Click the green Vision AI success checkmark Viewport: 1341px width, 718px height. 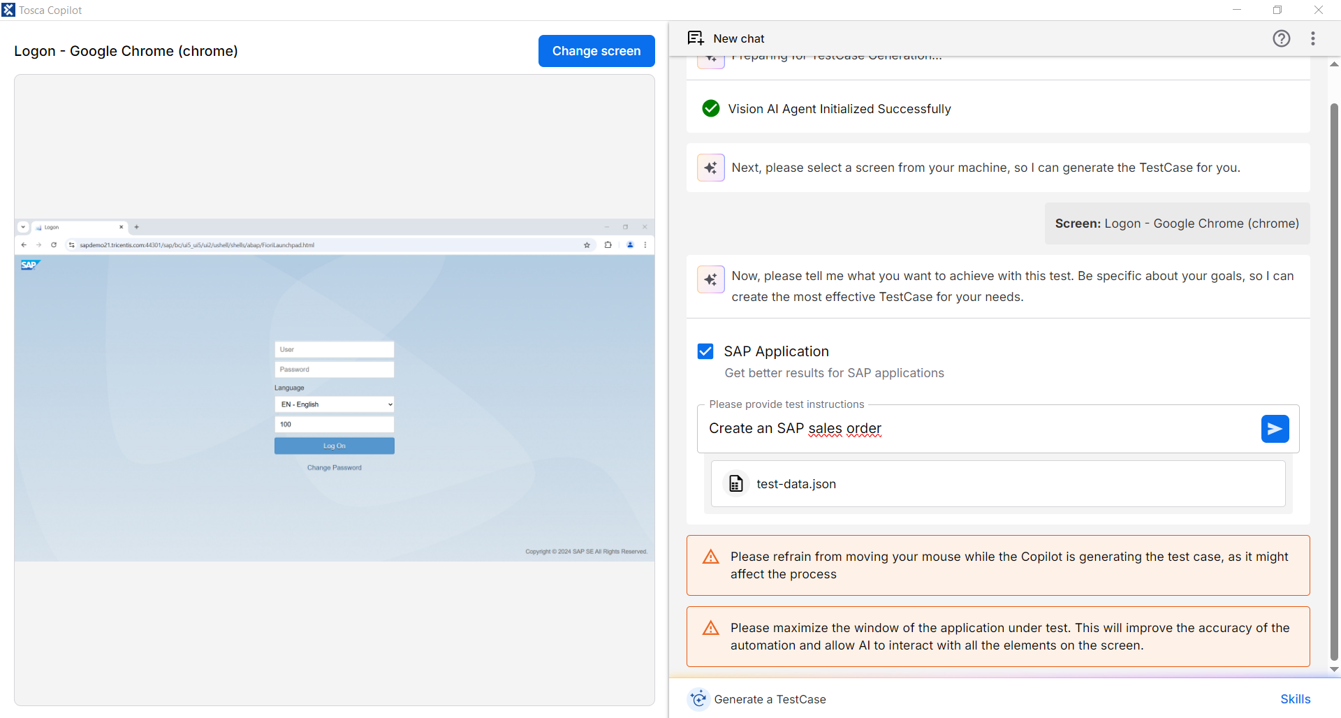click(710, 108)
